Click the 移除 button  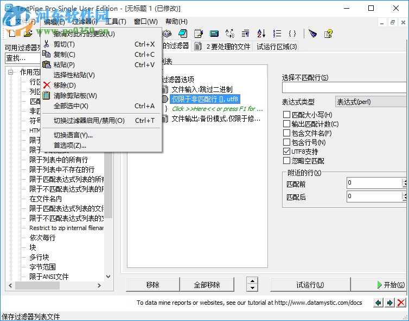click(153, 285)
